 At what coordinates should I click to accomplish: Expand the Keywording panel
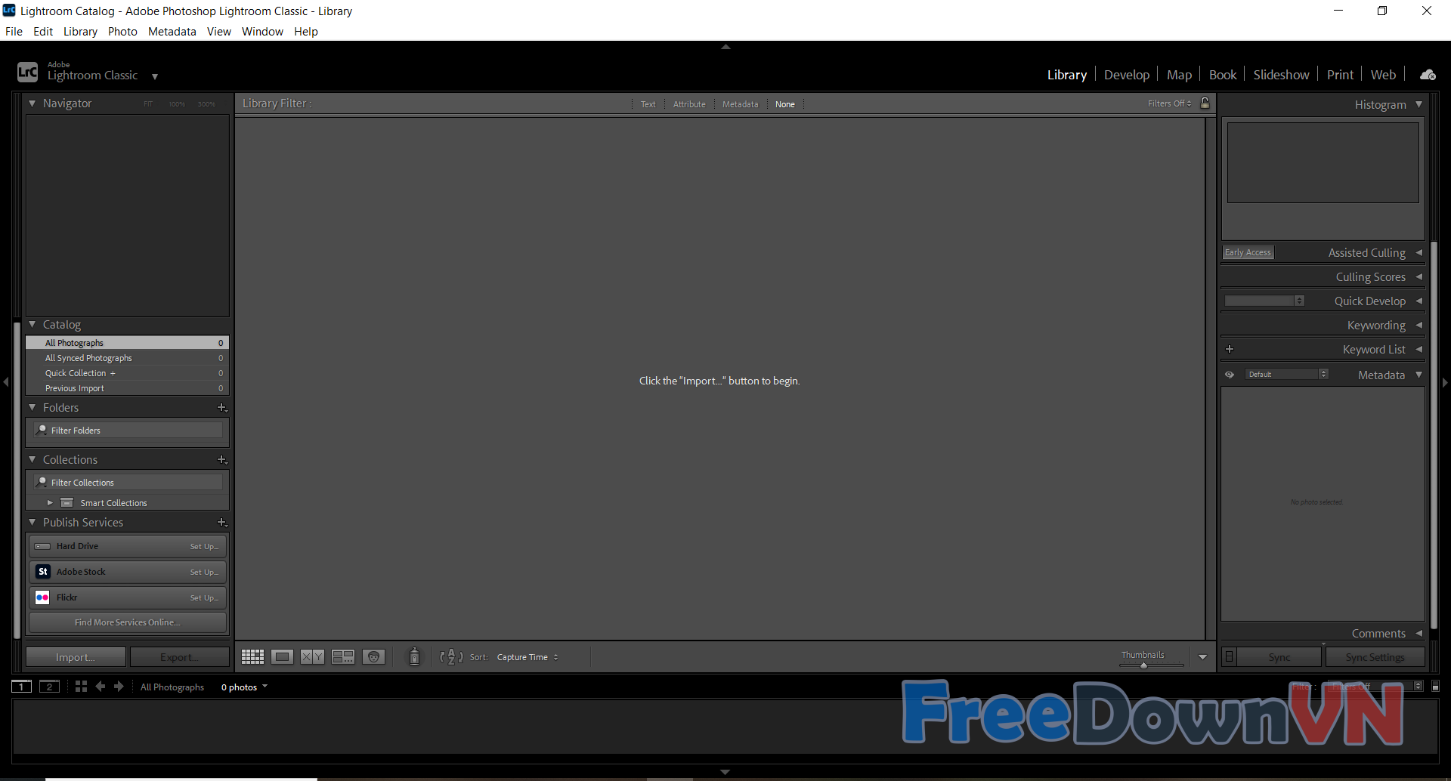click(1375, 326)
